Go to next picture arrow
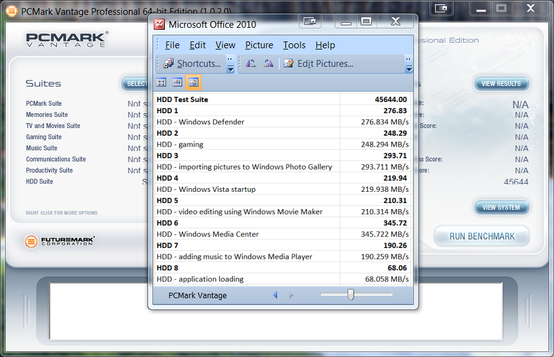This screenshot has width=554, height=357. tap(291, 296)
